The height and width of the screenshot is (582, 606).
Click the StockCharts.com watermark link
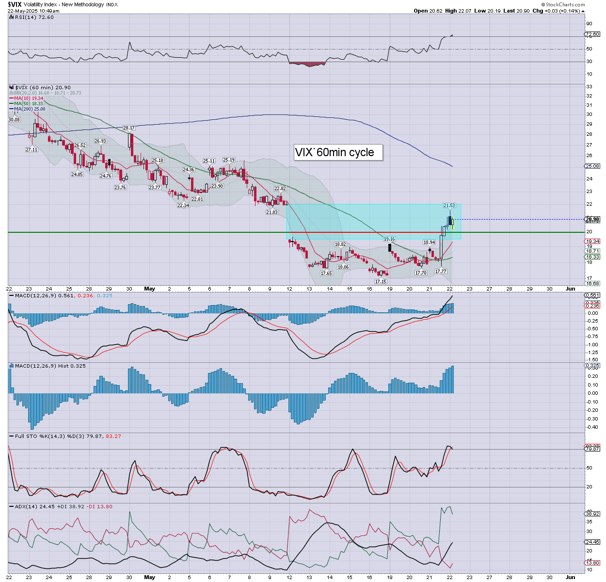click(x=565, y=4)
